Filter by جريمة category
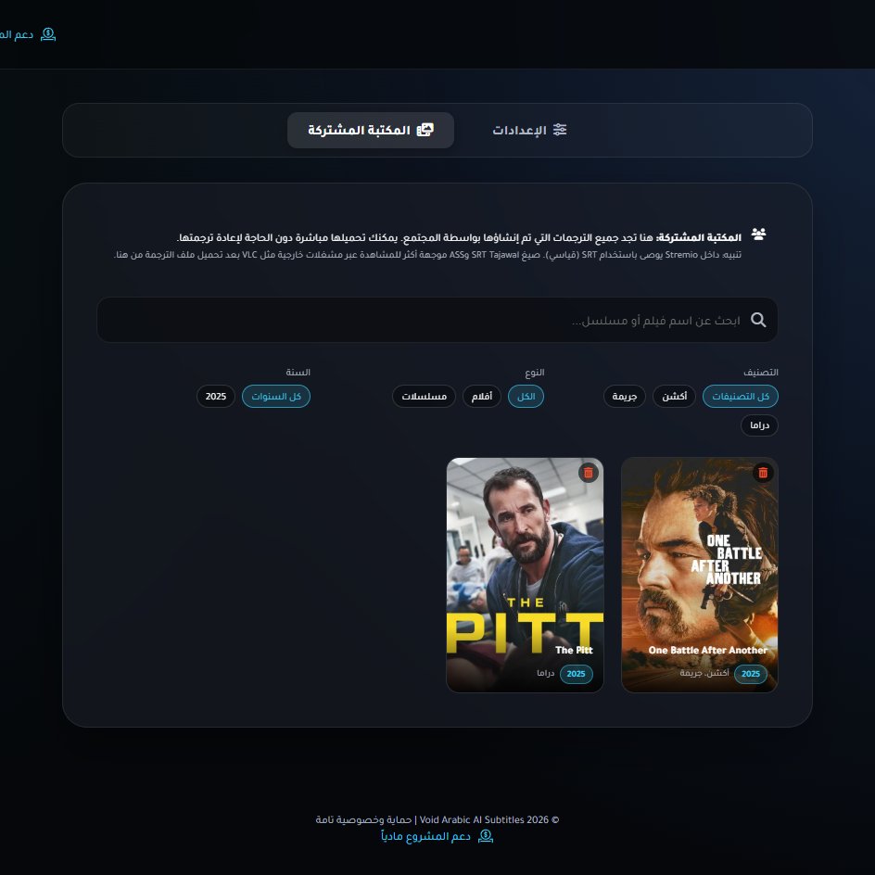The height and width of the screenshot is (875, 875). 625,396
